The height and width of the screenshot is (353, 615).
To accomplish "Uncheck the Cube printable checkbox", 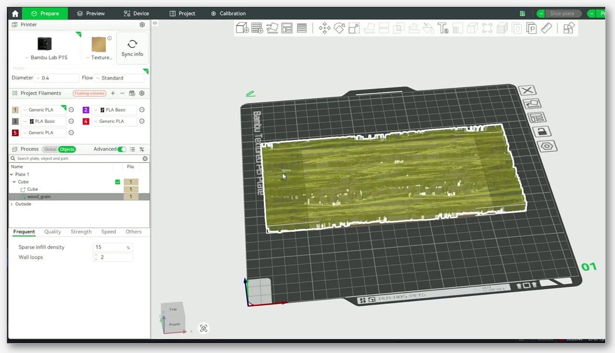I will tap(118, 182).
